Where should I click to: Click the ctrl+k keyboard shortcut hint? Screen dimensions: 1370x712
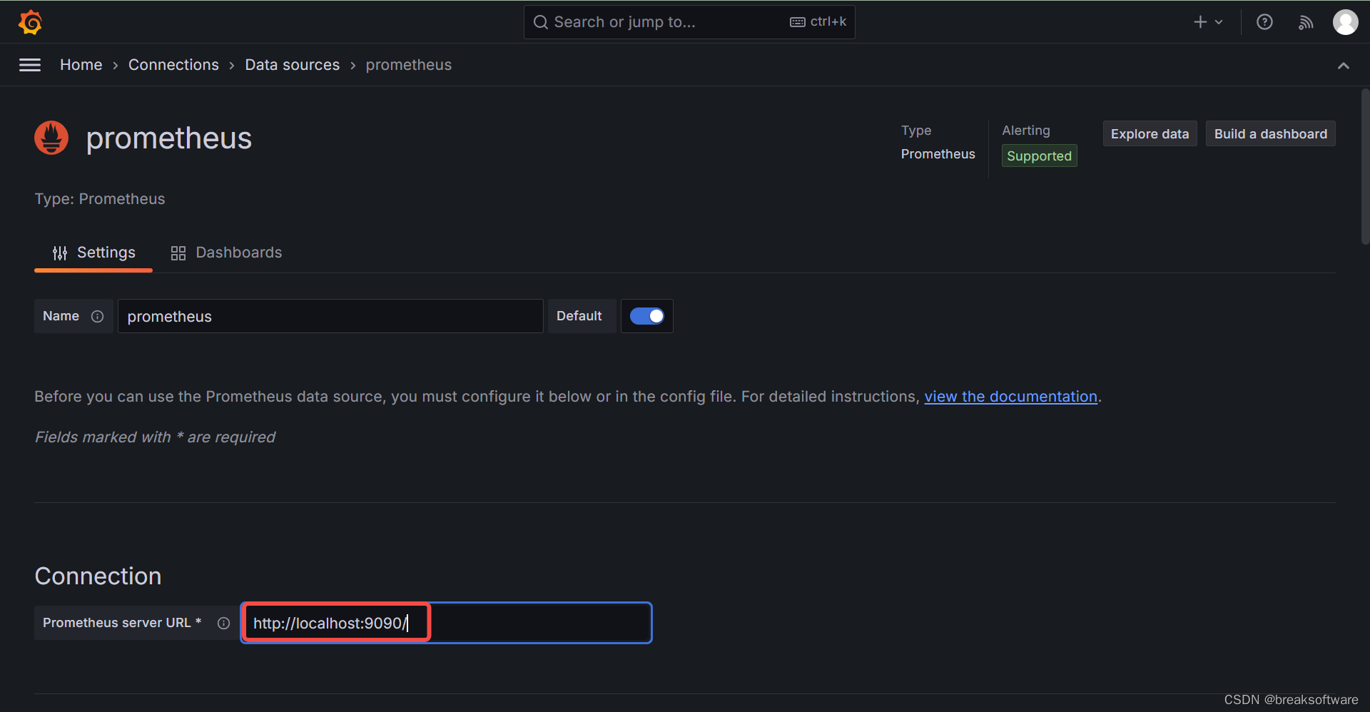tap(818, 22)
